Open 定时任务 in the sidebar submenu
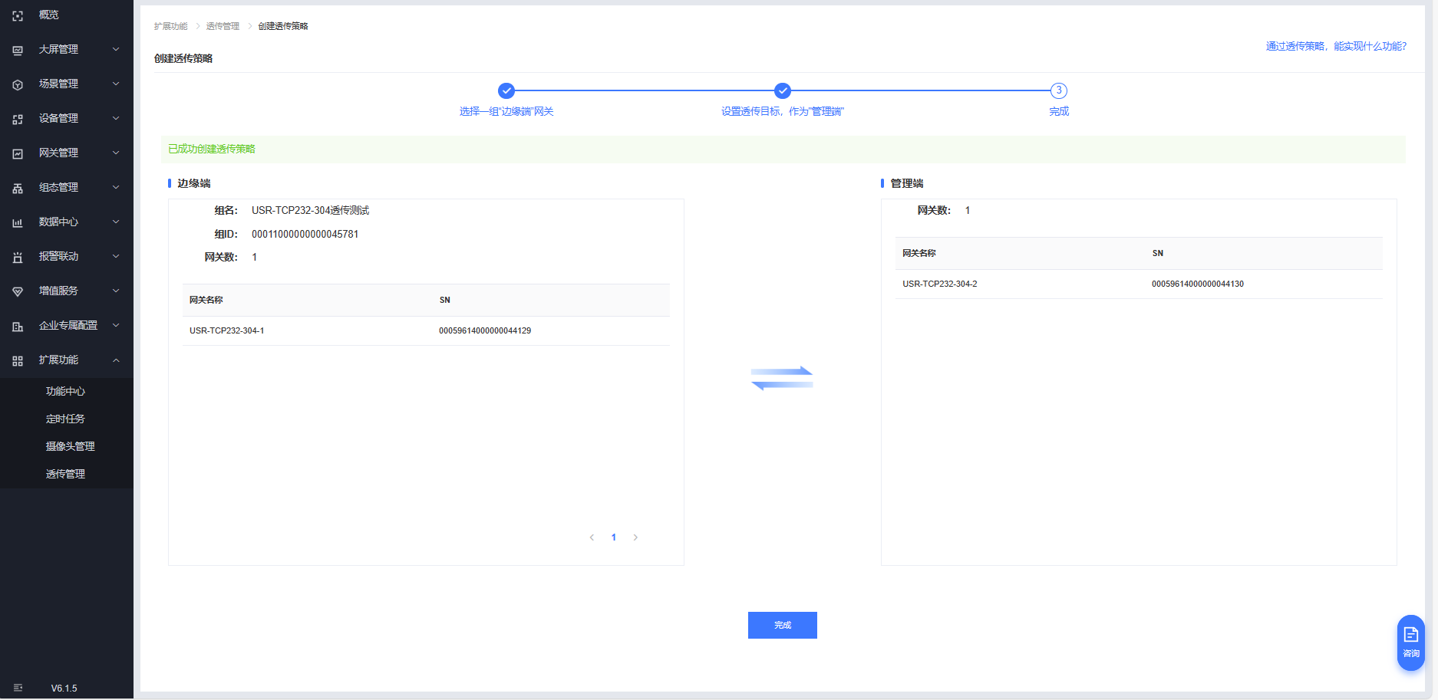Image resolution: width=1438 pixels, height=700 pixels. (x=65, y=419)
